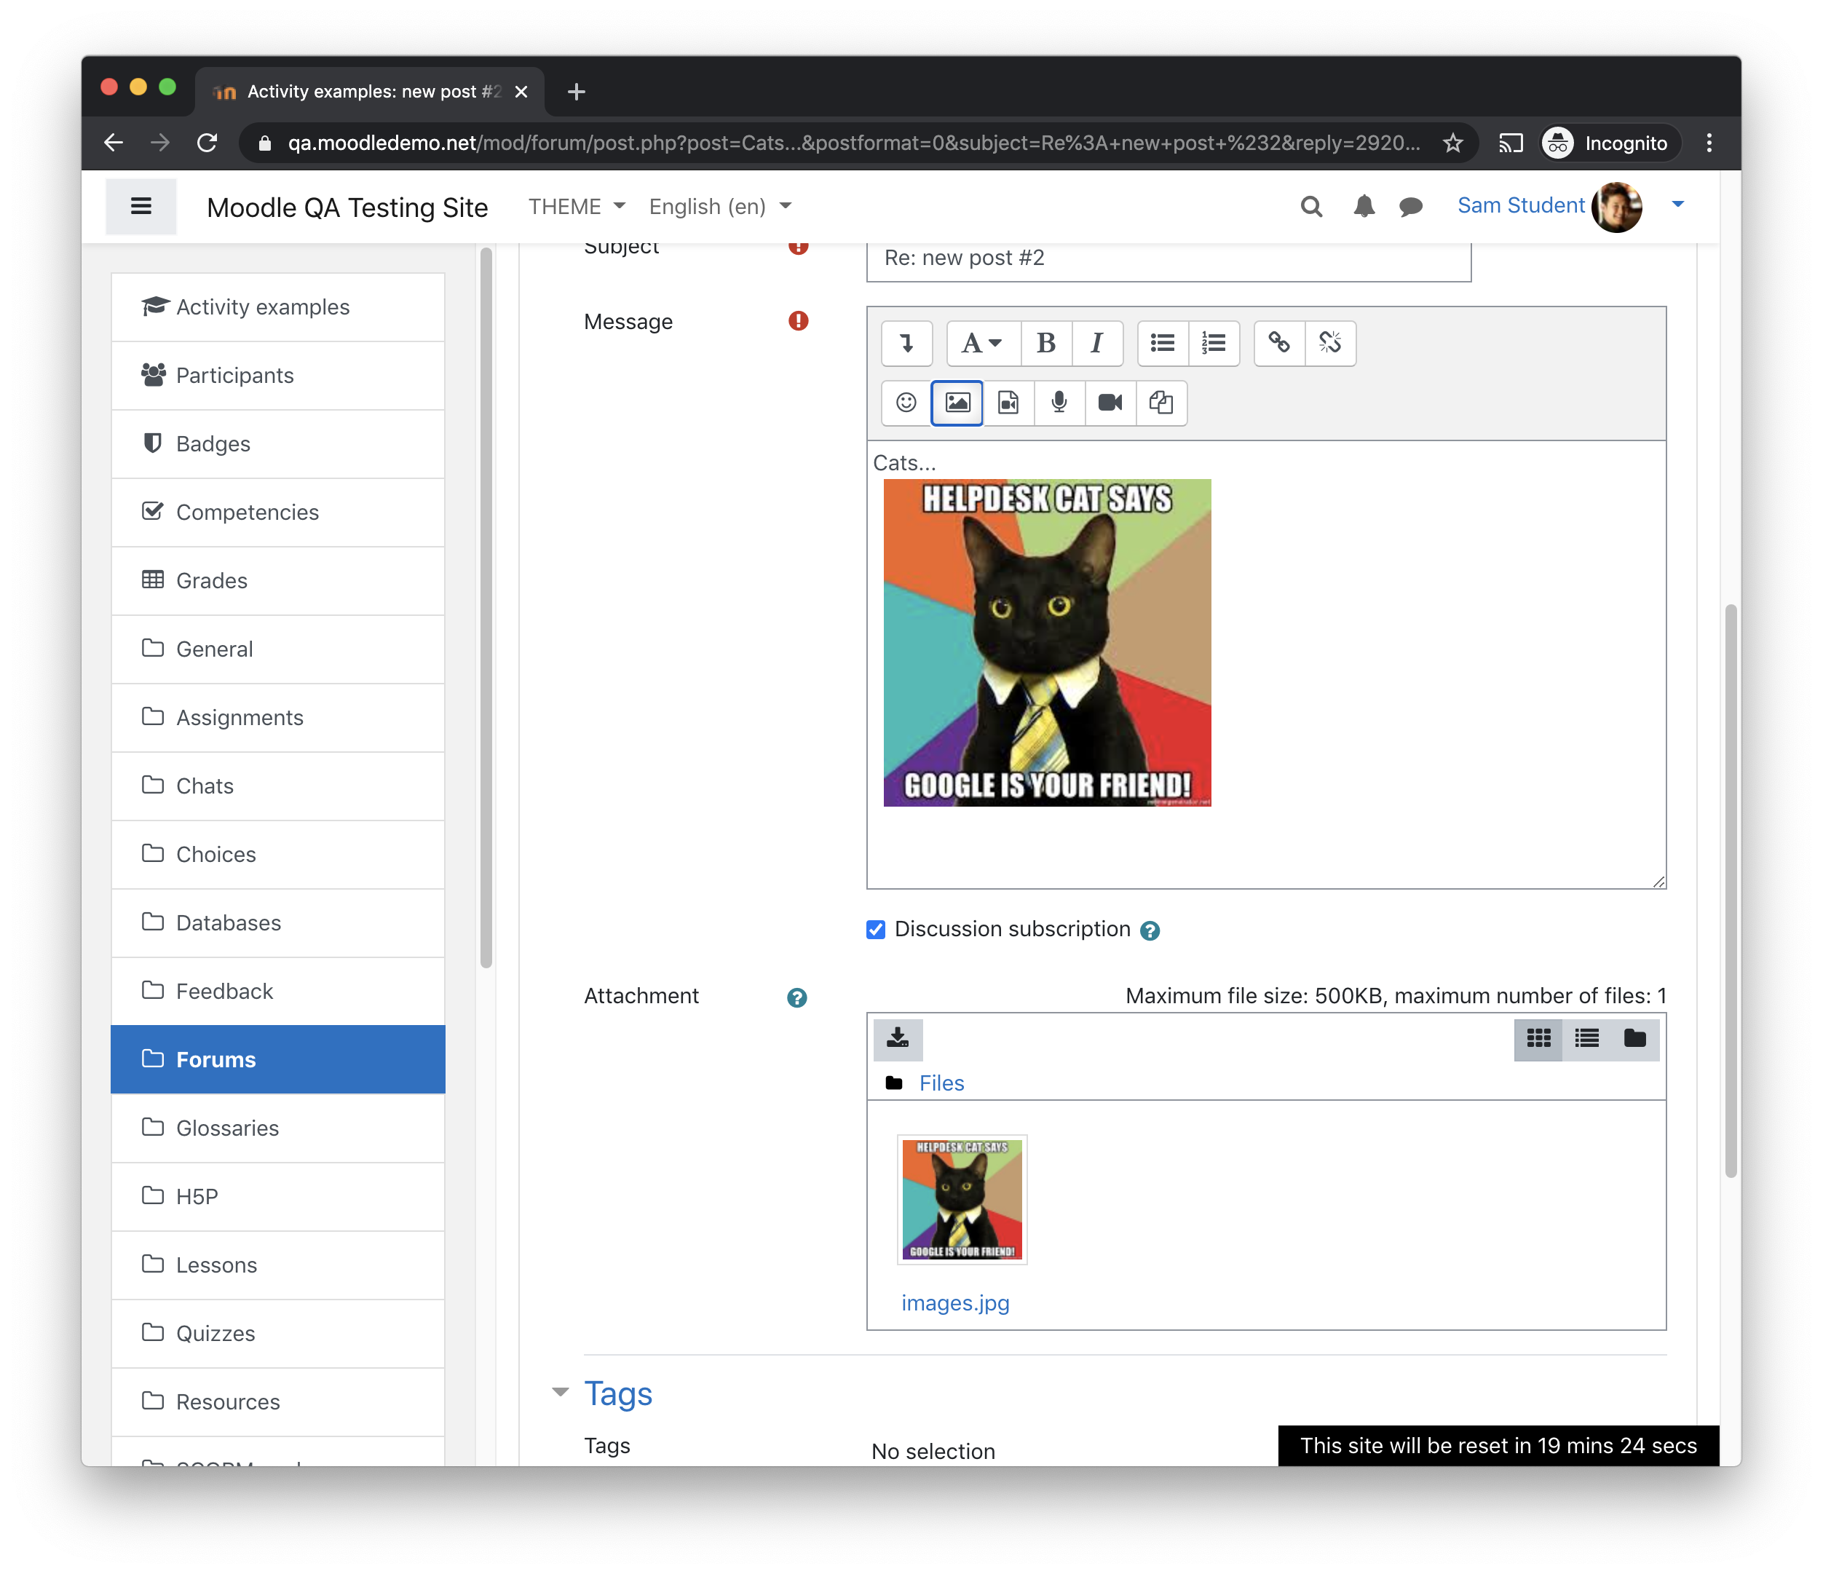Open Sam Student profile link

[1520, 206]
